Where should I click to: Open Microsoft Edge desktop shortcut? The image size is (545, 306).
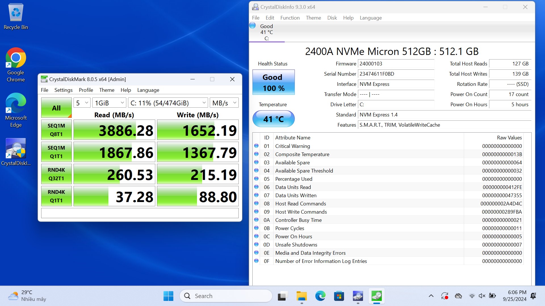[16, 110]
